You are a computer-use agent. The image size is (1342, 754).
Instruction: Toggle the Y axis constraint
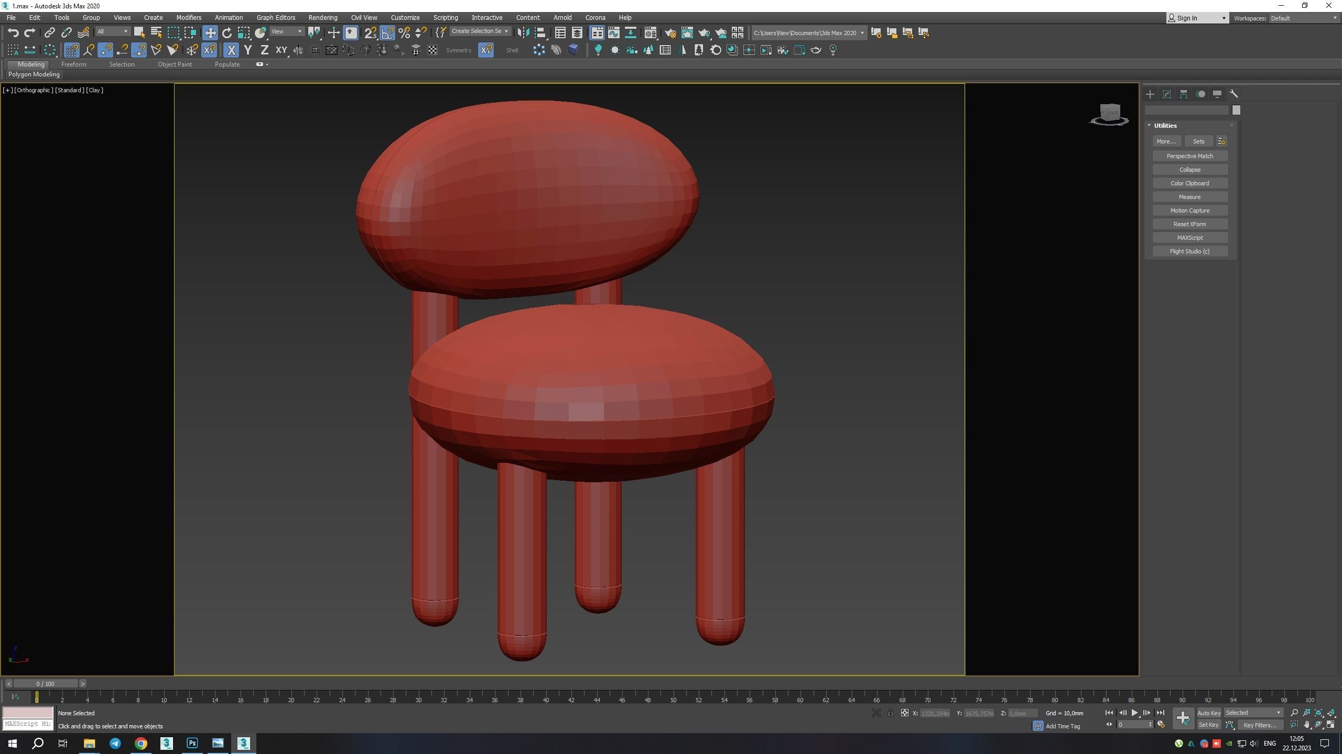coord(248,50)
